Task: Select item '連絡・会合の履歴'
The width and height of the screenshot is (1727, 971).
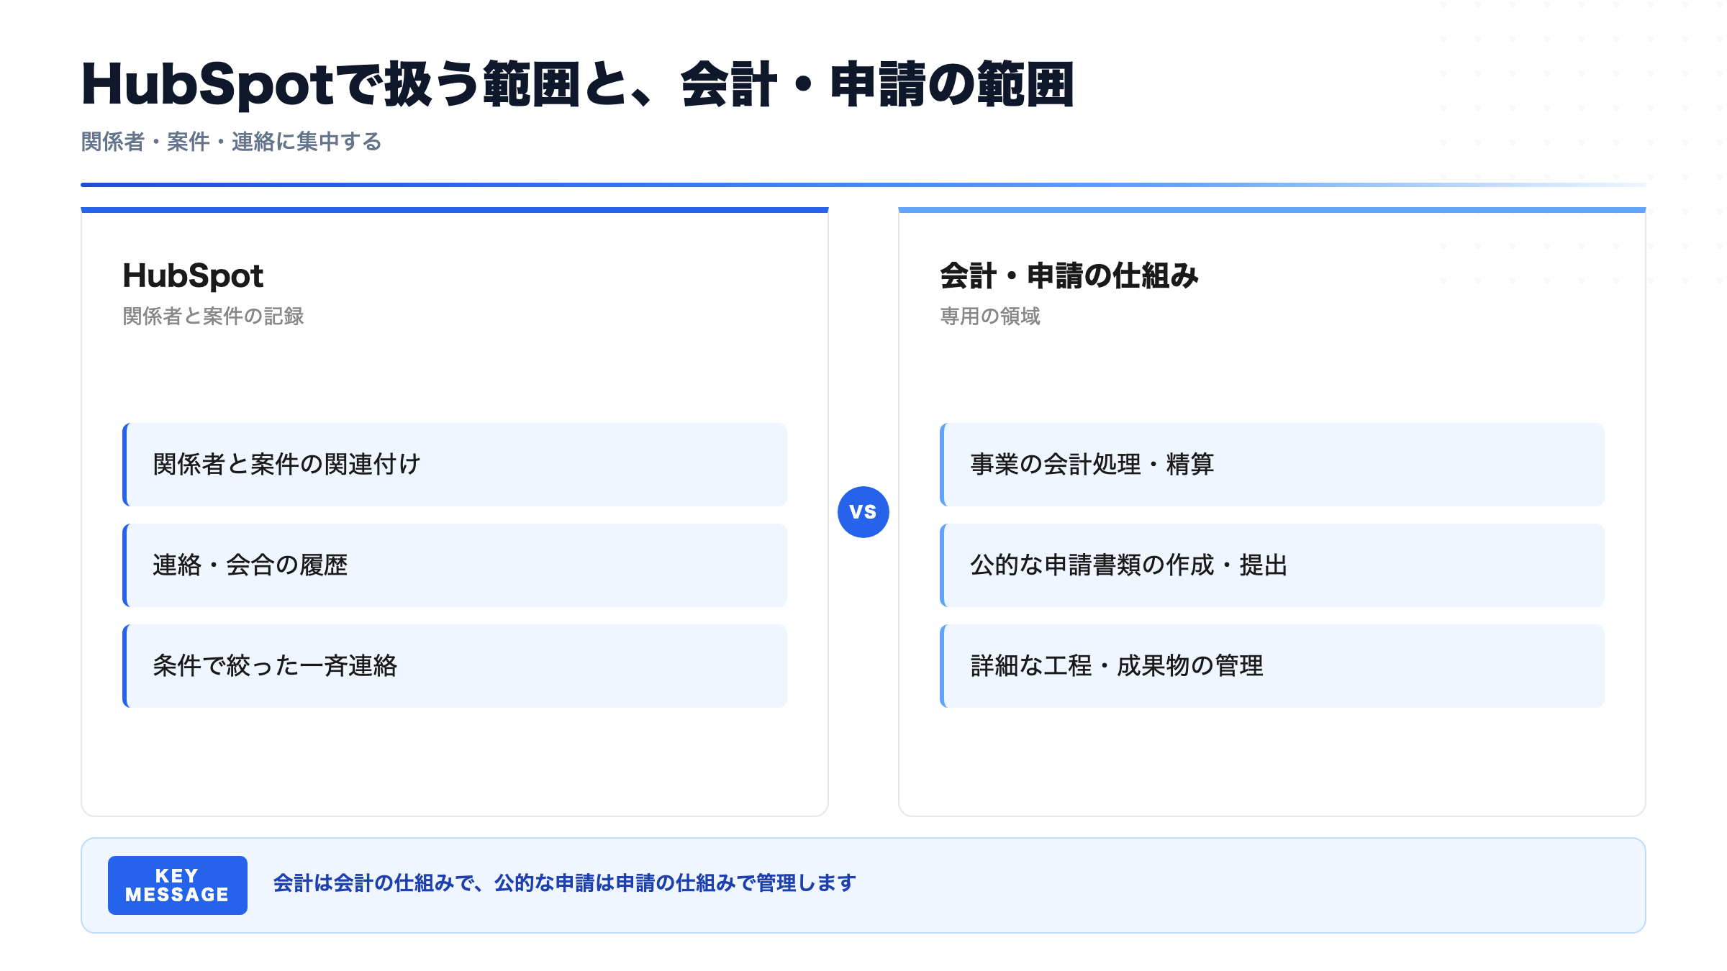Action: point(455,565)
